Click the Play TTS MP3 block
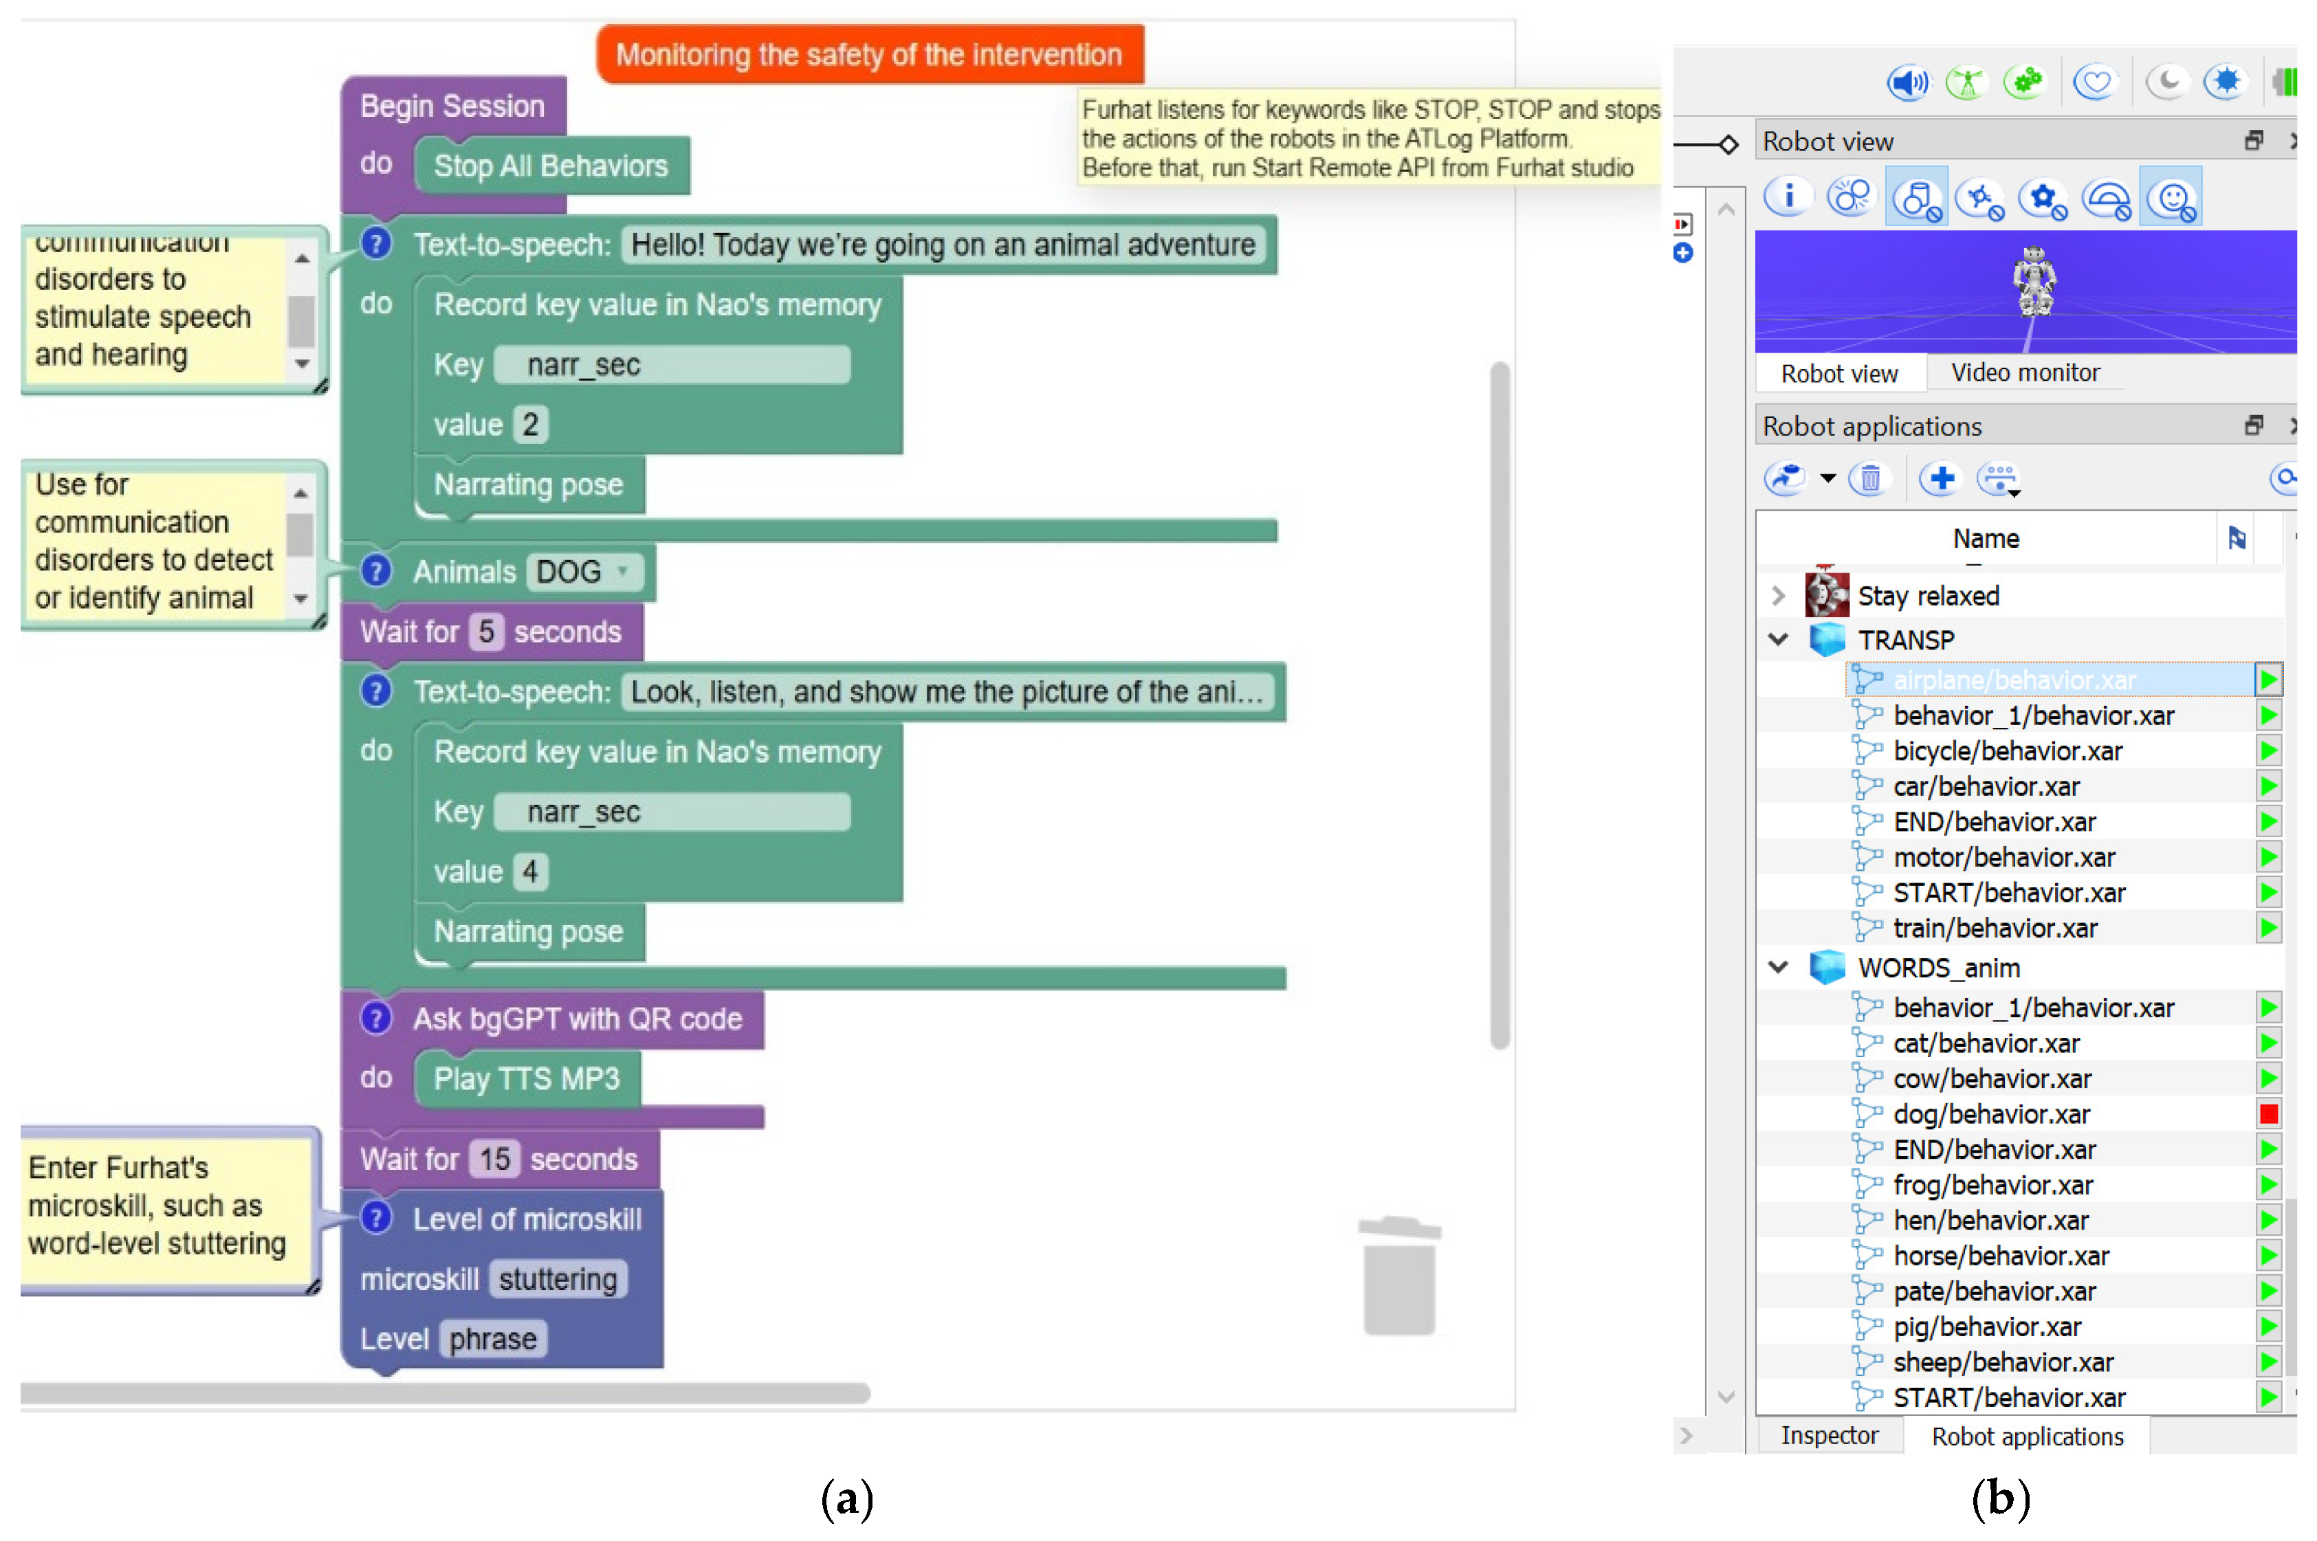The width and height of the screenshot is (2317, 1541). pos(527,1079)
